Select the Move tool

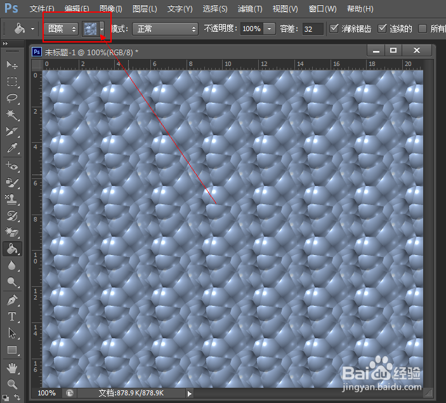coord(12,65)
